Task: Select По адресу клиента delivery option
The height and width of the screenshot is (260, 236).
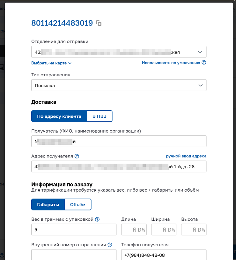Action: pos(59,117)
